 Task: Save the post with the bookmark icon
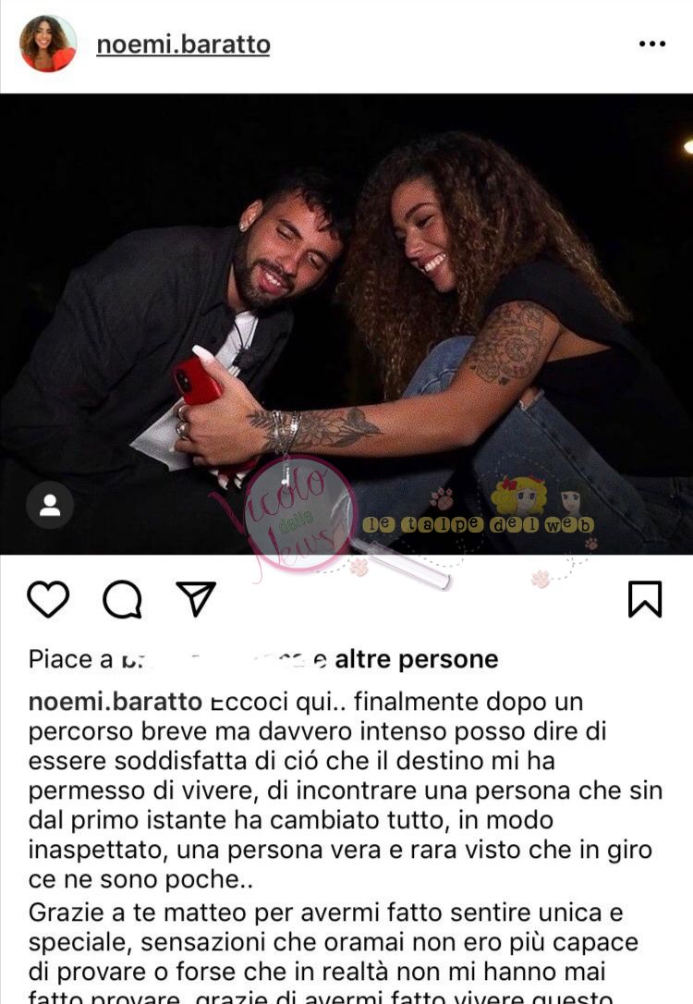[x=644, y=599]
